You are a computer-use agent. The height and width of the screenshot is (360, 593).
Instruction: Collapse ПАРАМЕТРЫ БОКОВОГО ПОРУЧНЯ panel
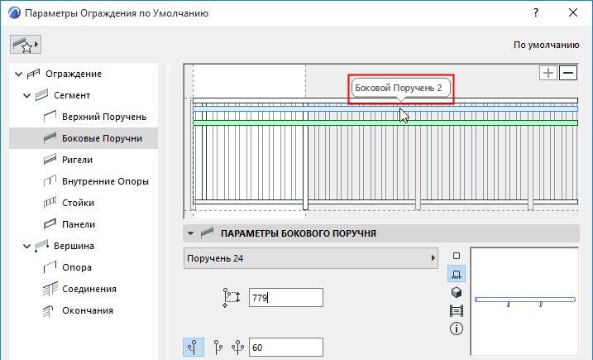tap(190, 233)
